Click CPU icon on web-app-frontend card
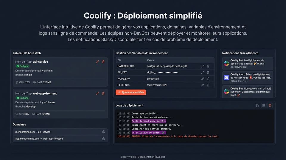286x160 pixels. (17, 114)
